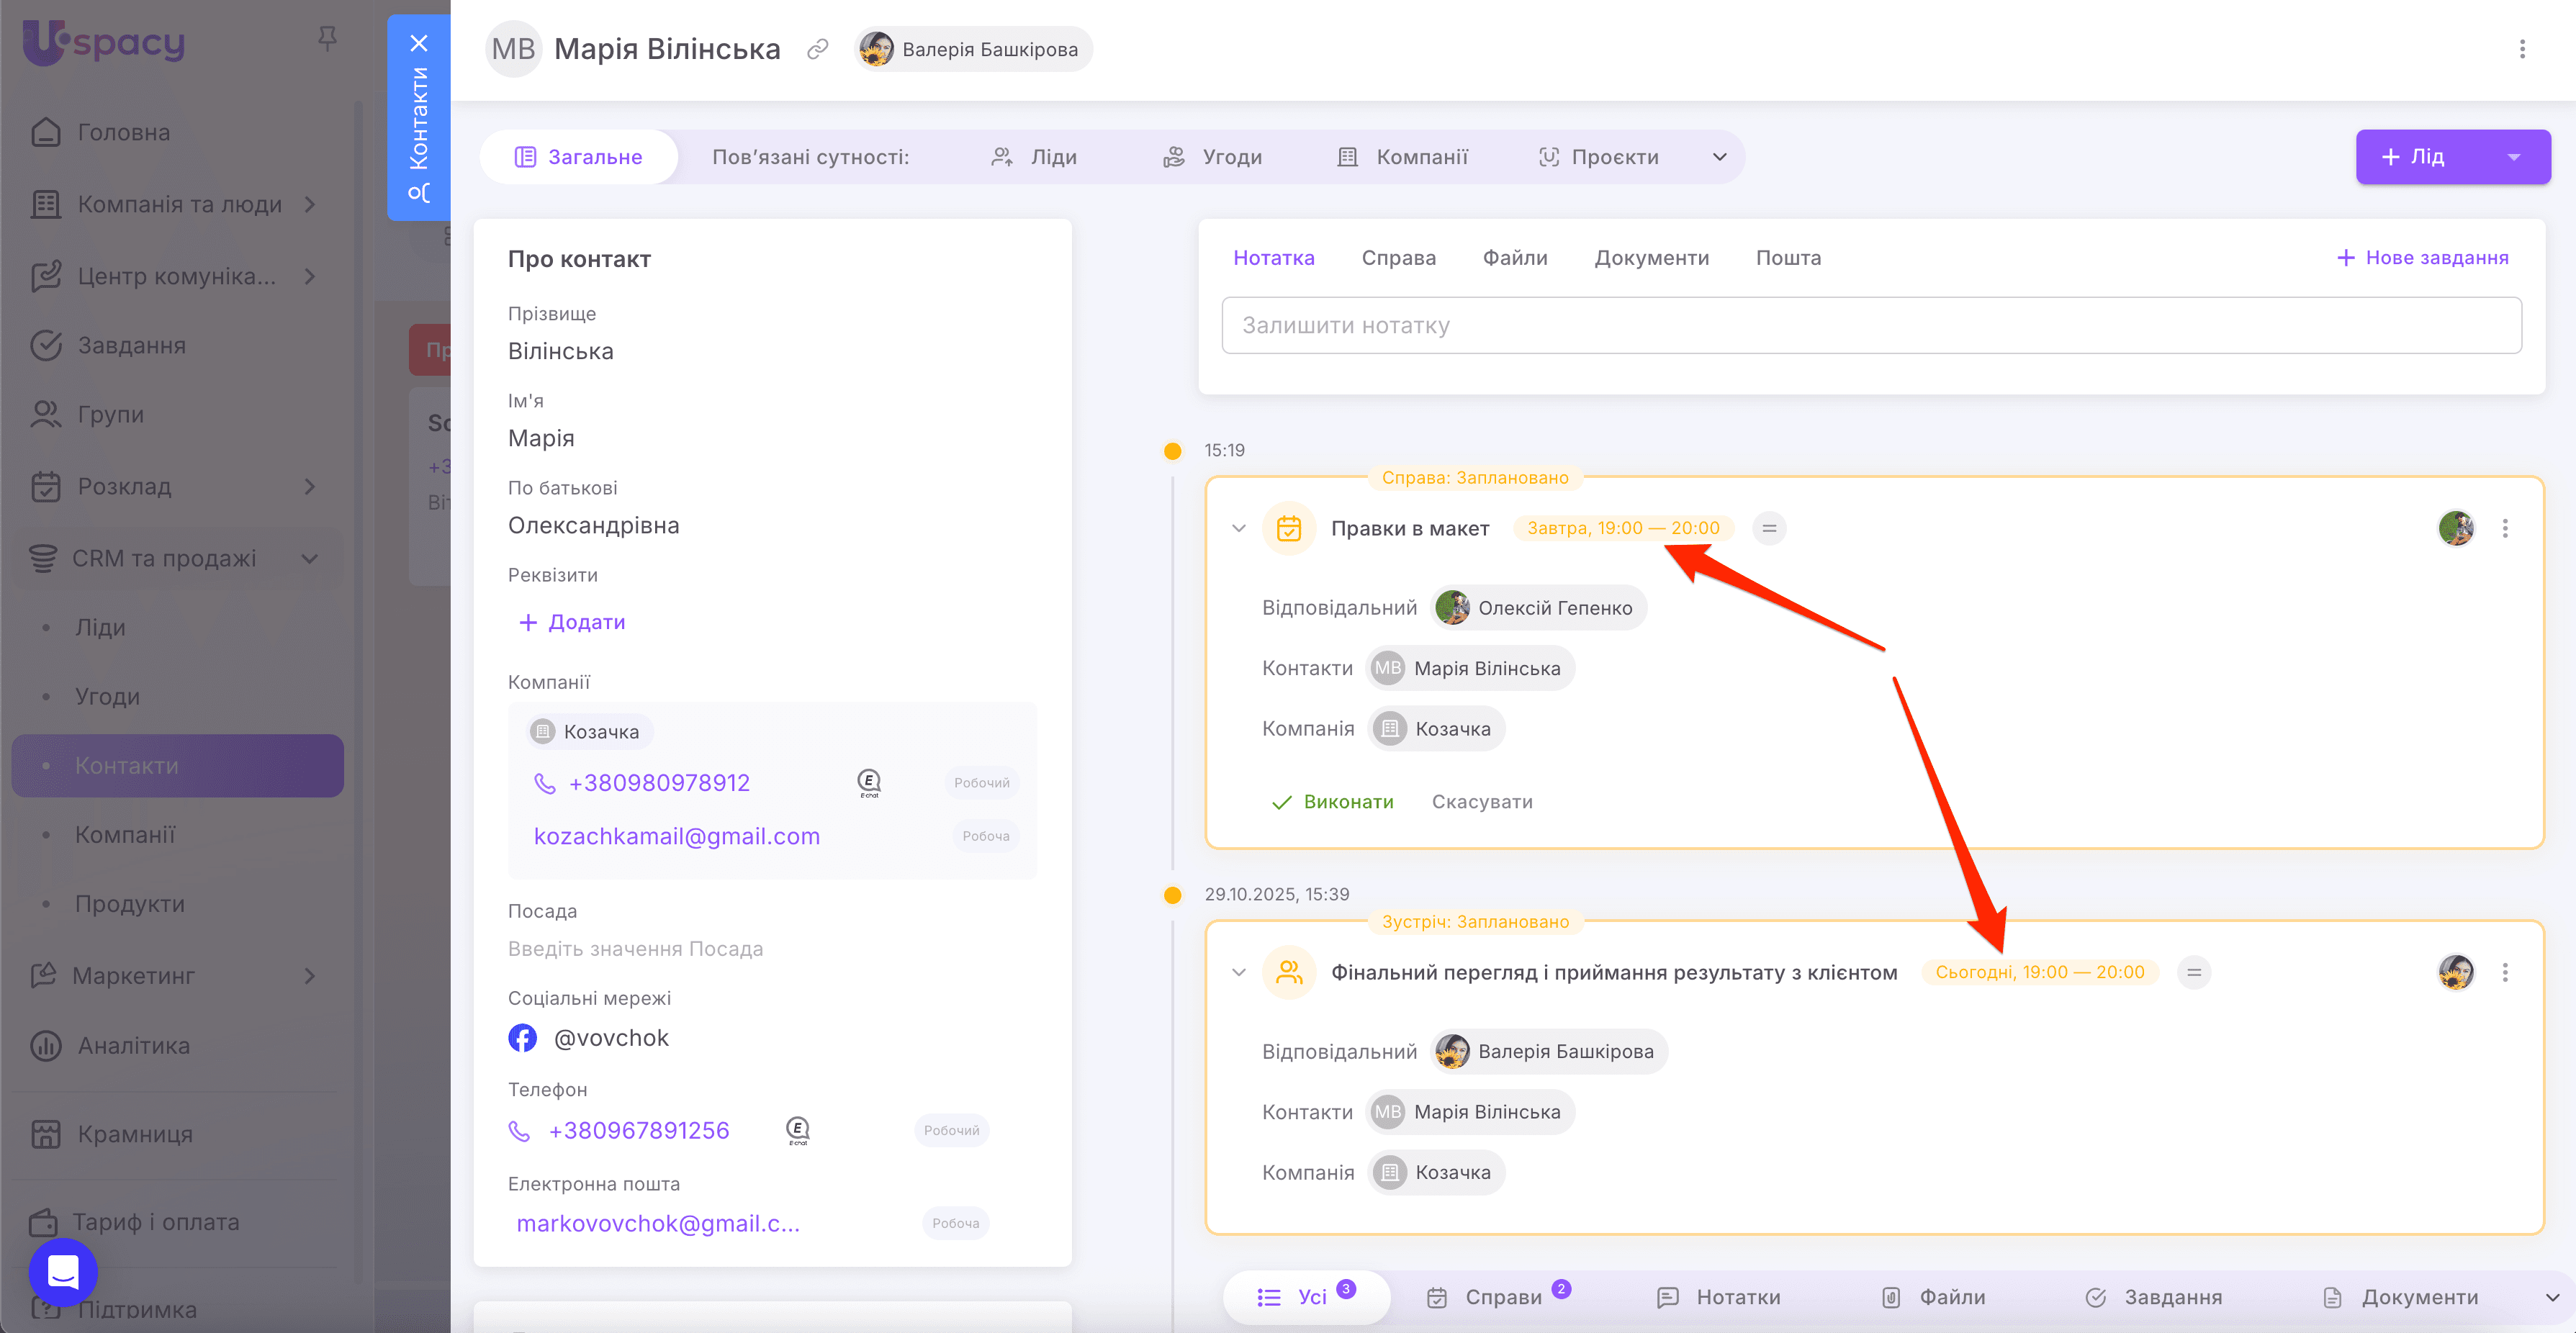Call company number +380980978912

pos(659,783)
